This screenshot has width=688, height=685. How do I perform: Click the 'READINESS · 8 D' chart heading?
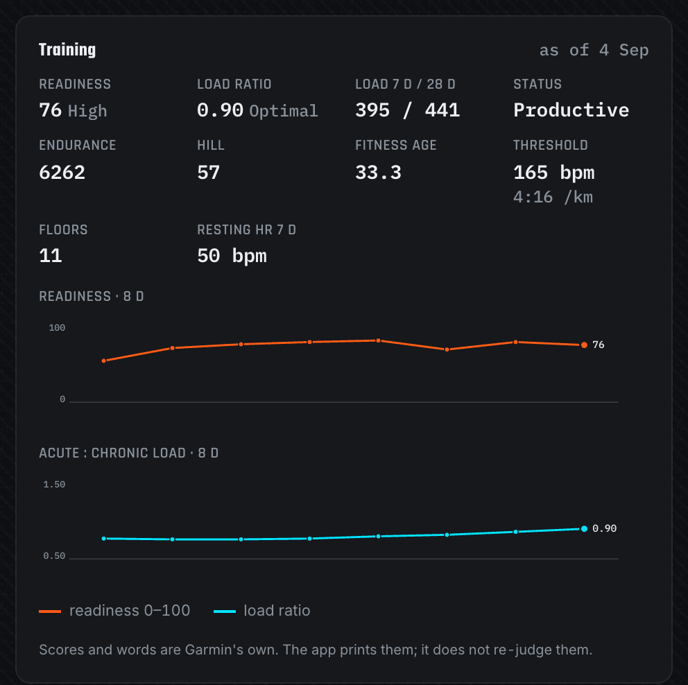pos(92,297)
